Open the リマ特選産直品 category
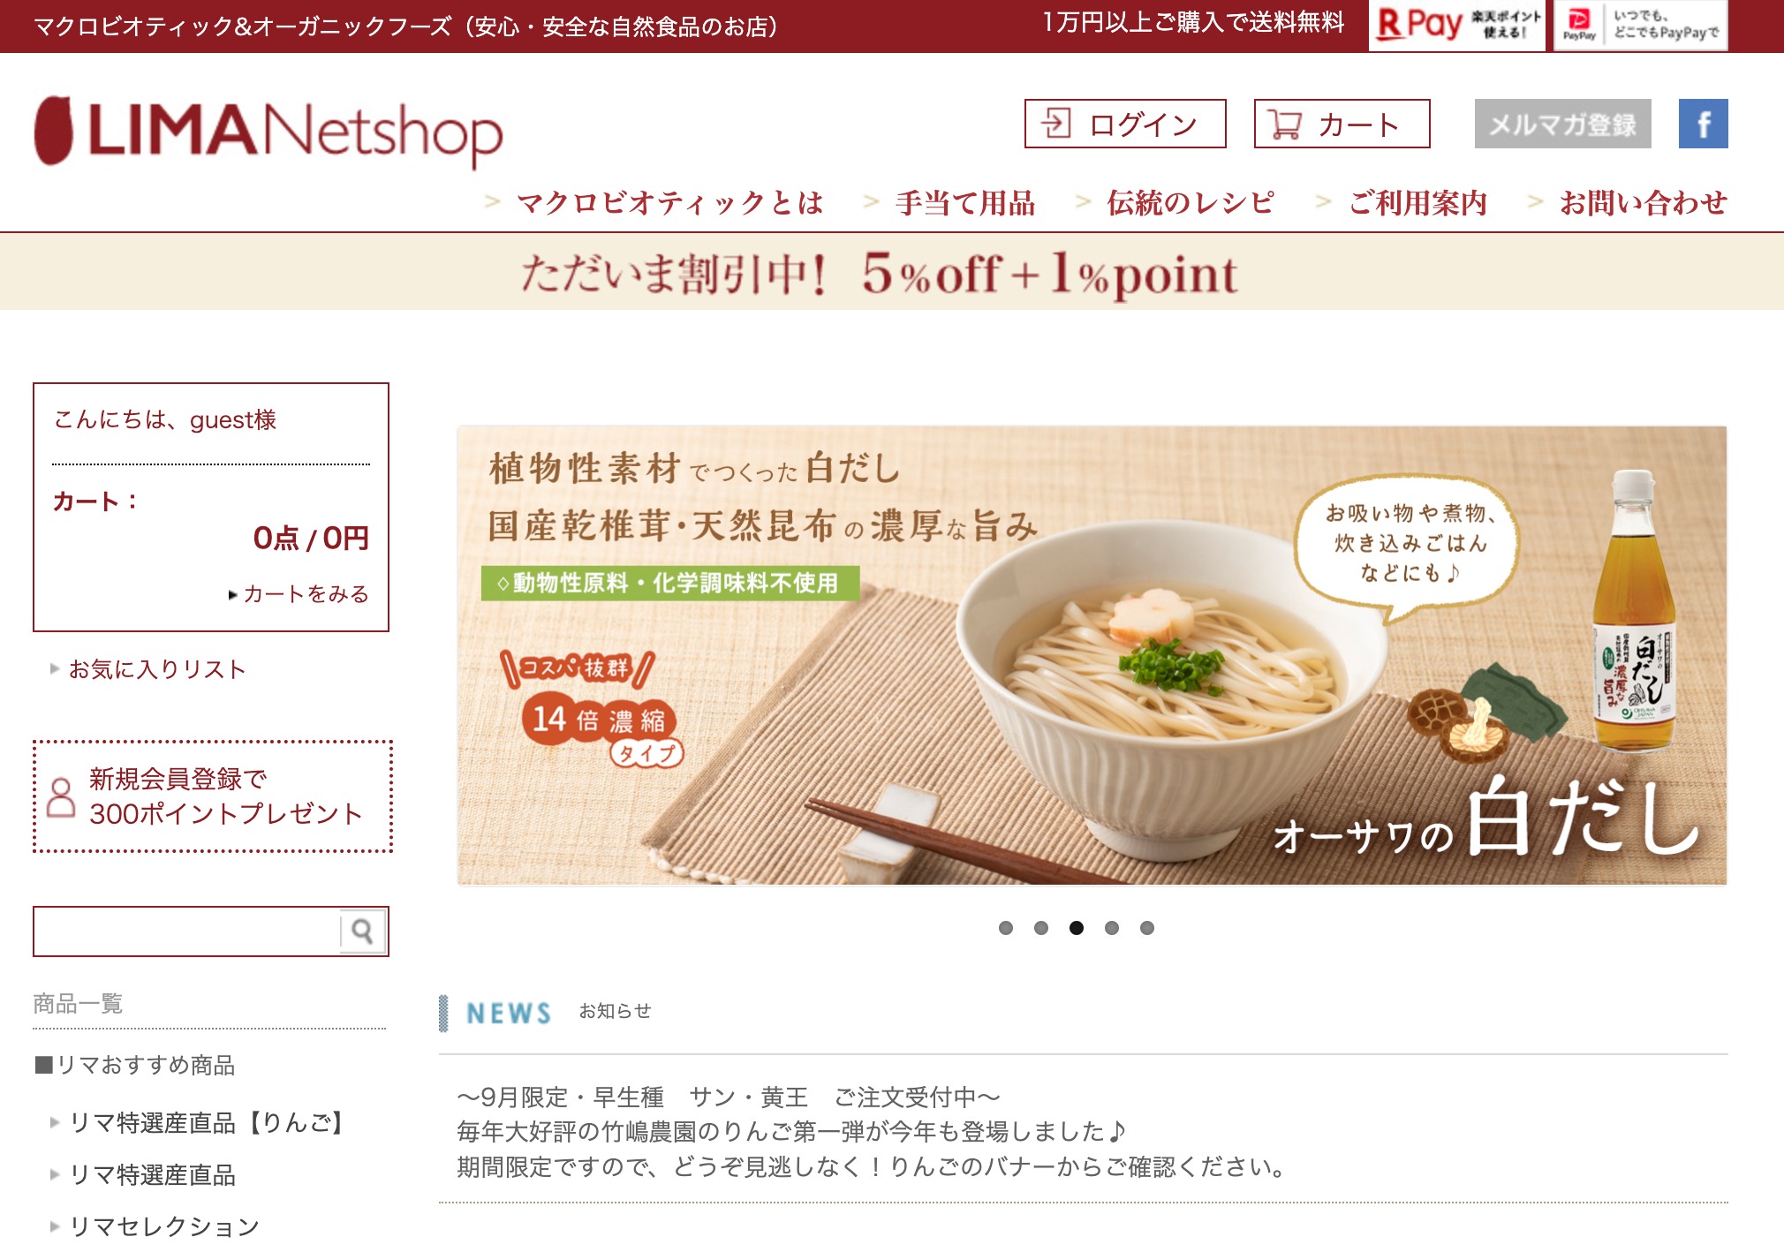1784x1252 pixels. (152, 1175)
